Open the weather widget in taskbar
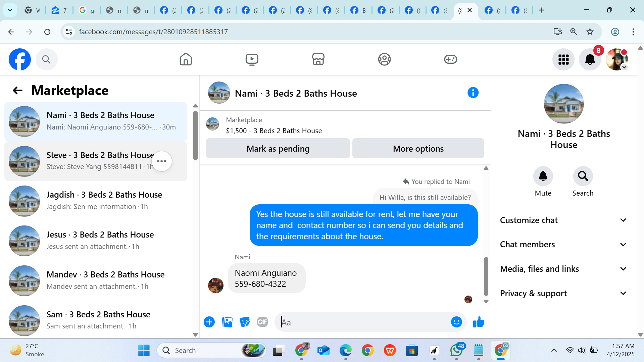This screenshot has width=644, height=362. (27, 351)
